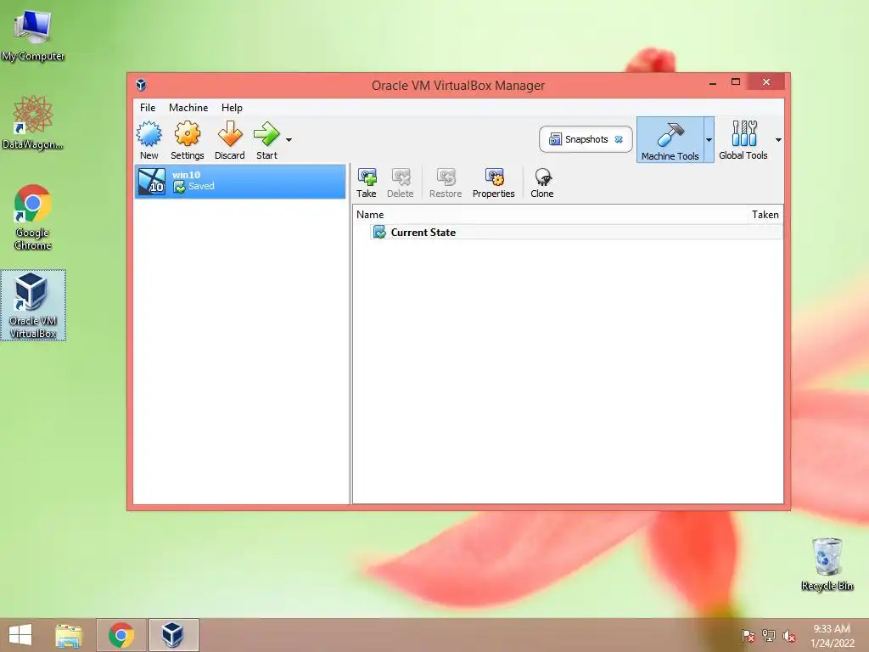This screenshot has height=652, width=869.
Task: Start the win10 virtual machine
Action: [266, 140]
